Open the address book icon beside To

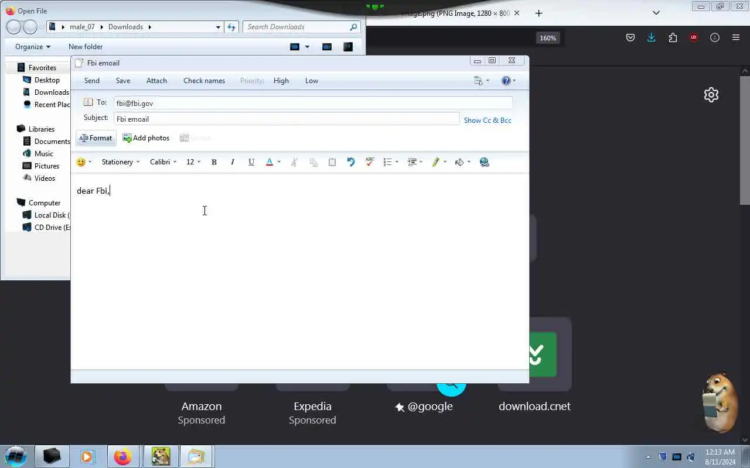(88, 102)
